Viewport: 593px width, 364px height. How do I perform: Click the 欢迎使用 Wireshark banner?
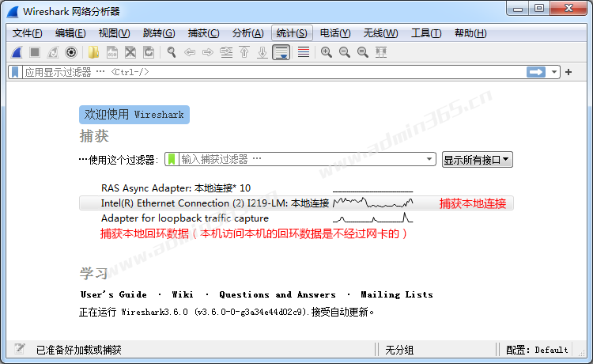click(x=134, y=114)
